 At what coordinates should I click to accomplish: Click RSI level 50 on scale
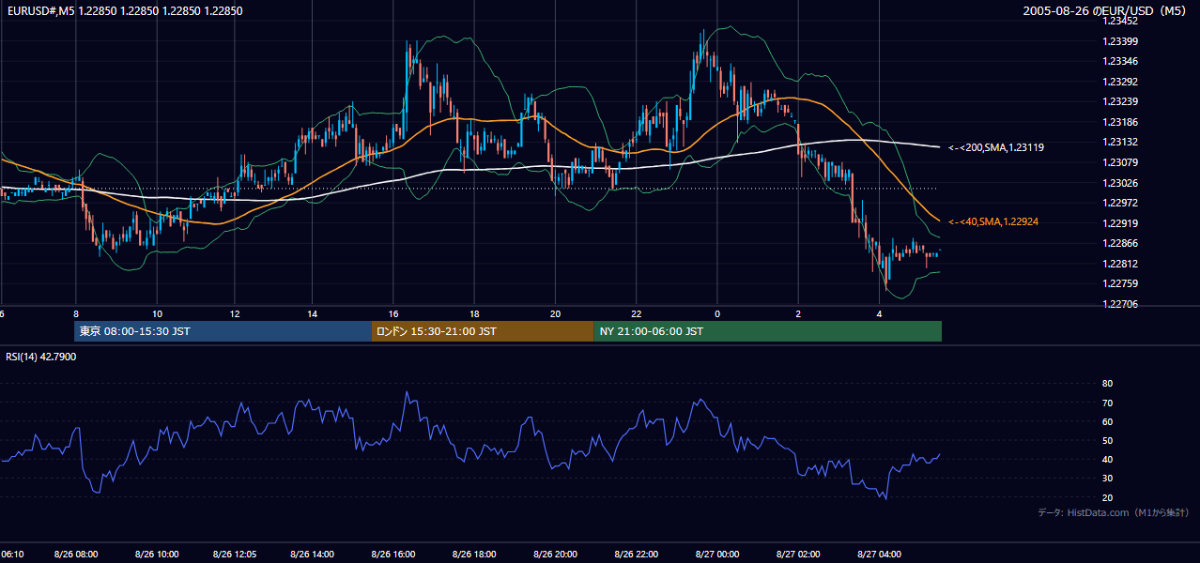1107,440
